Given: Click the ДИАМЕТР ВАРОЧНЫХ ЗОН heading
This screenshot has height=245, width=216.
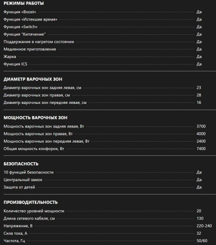Looking at the screenshot, I should 33,79.
